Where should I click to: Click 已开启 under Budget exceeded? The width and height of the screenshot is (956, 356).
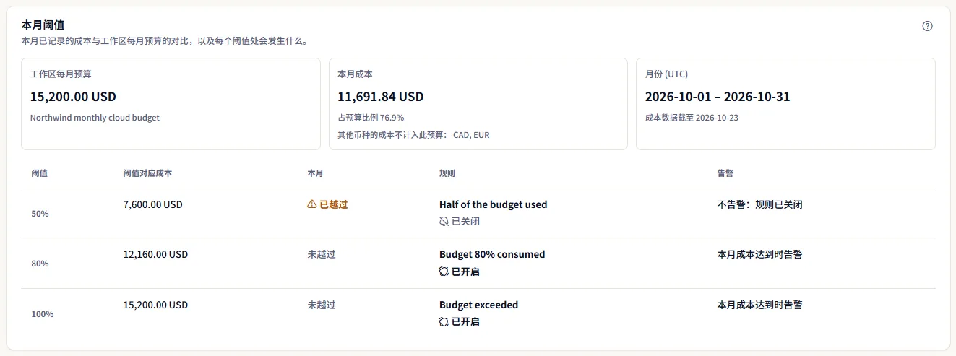(466, 322)
